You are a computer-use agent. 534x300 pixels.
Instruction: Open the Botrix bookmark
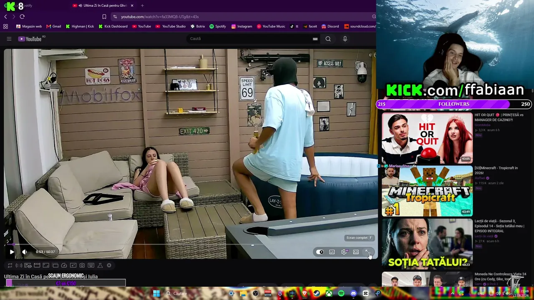coord(198,26)
